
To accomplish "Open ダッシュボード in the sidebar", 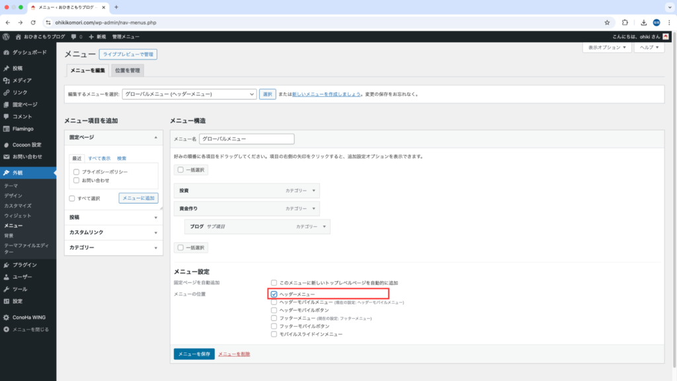I will (29, 52).
